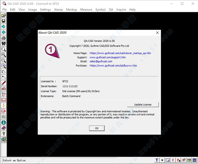Click the Open file folder icon
Screen dimensions: 198x164
pyautogui.click(x=4, y=15)
